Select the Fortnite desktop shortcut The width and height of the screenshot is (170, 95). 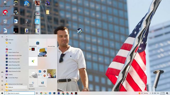point(37,22)
